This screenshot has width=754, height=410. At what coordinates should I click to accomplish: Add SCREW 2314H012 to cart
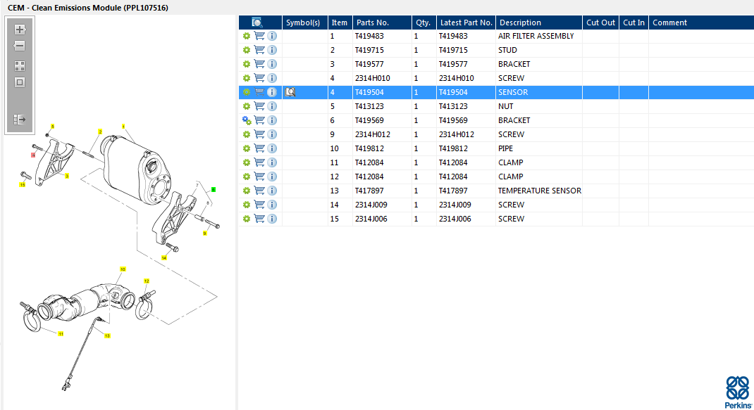point(259,134)
